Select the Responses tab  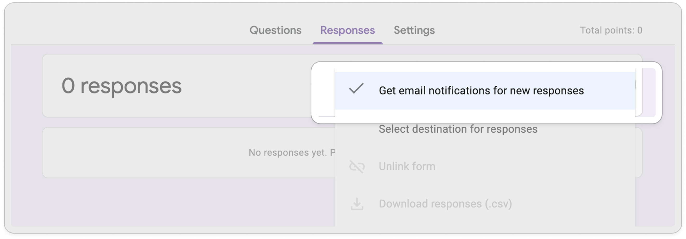click(348, 30)
